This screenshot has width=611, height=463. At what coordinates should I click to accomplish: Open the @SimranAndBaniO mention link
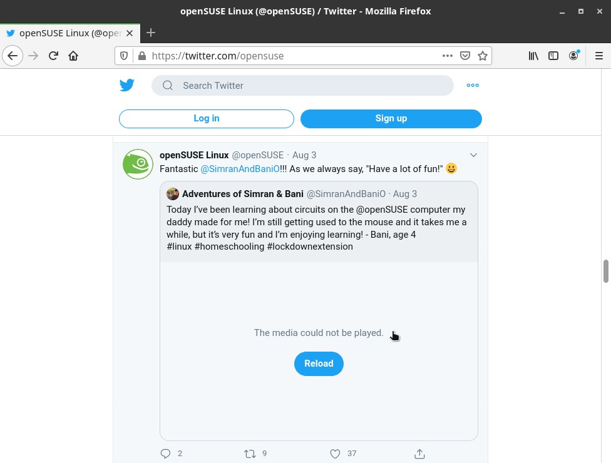pos(240,168)
